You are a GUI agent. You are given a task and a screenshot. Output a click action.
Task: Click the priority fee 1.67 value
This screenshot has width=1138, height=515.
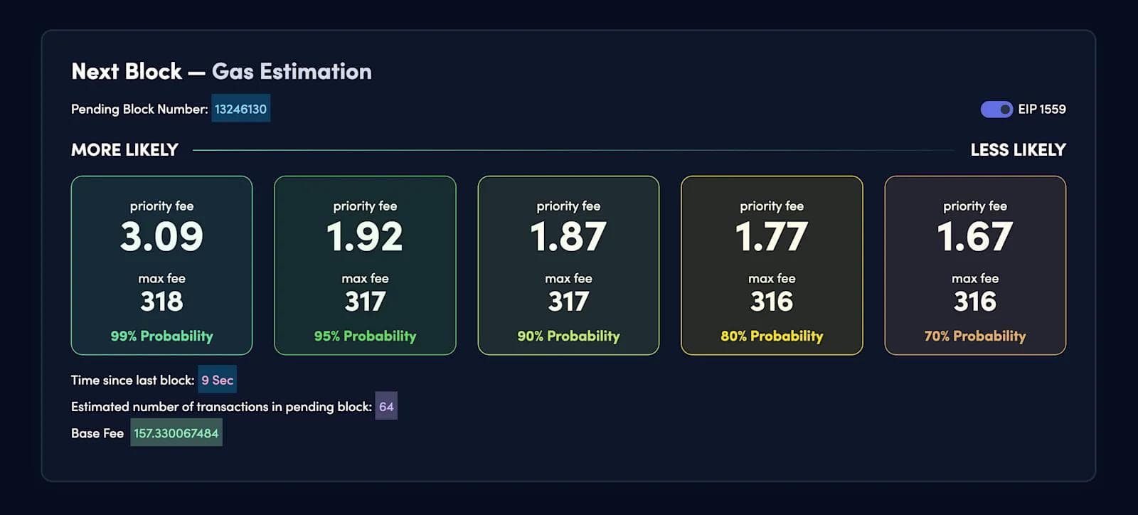point(975,238)
